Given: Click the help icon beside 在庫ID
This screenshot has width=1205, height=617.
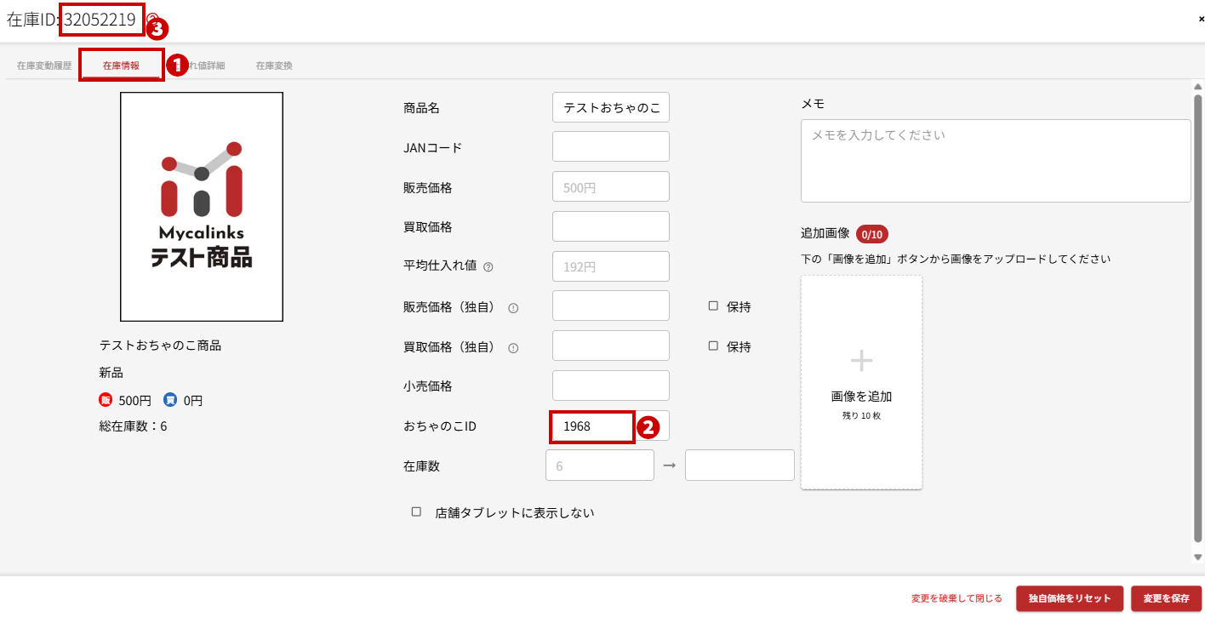Looking at the screenshot, I should click(x=152, y=19).
